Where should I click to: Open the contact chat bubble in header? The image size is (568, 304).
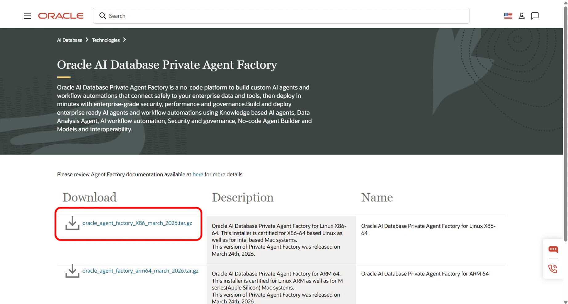tap(535, 16)
